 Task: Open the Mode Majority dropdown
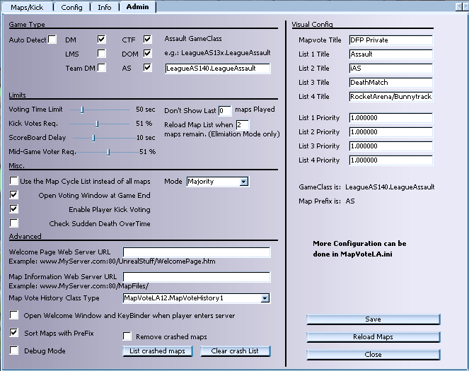click(217, 182)
